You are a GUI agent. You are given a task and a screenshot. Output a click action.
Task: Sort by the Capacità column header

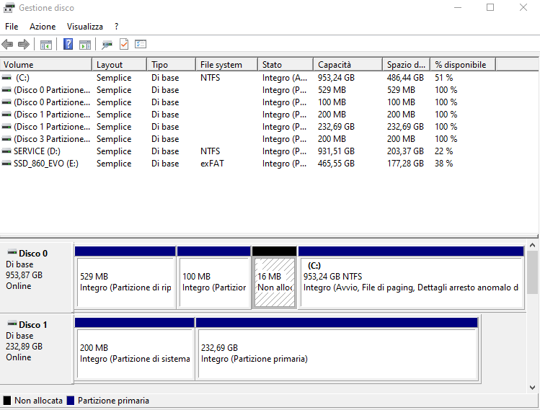[348, 65]
